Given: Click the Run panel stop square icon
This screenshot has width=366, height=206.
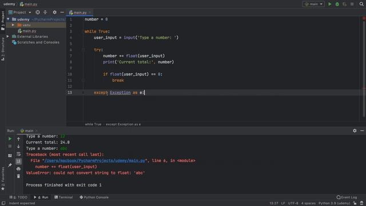Looking at the screenshot, I should tap(10, 146).
